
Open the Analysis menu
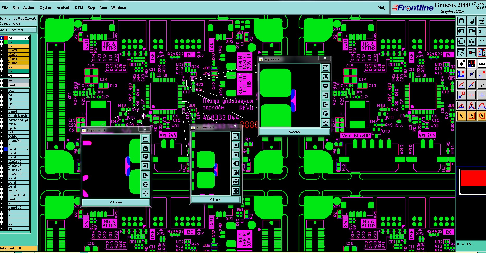tap(63, 8)
